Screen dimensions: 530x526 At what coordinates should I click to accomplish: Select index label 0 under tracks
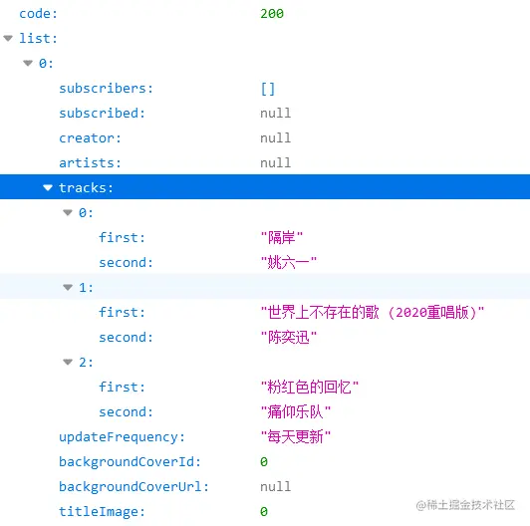click(x=86, y=212)
